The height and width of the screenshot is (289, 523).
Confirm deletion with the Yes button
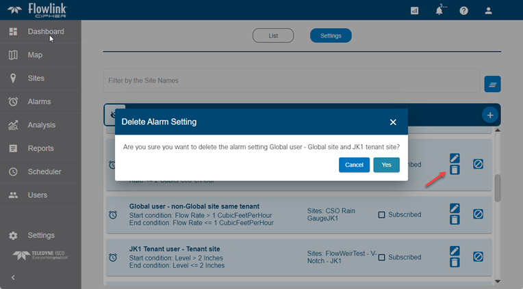[x=386, y=165]
